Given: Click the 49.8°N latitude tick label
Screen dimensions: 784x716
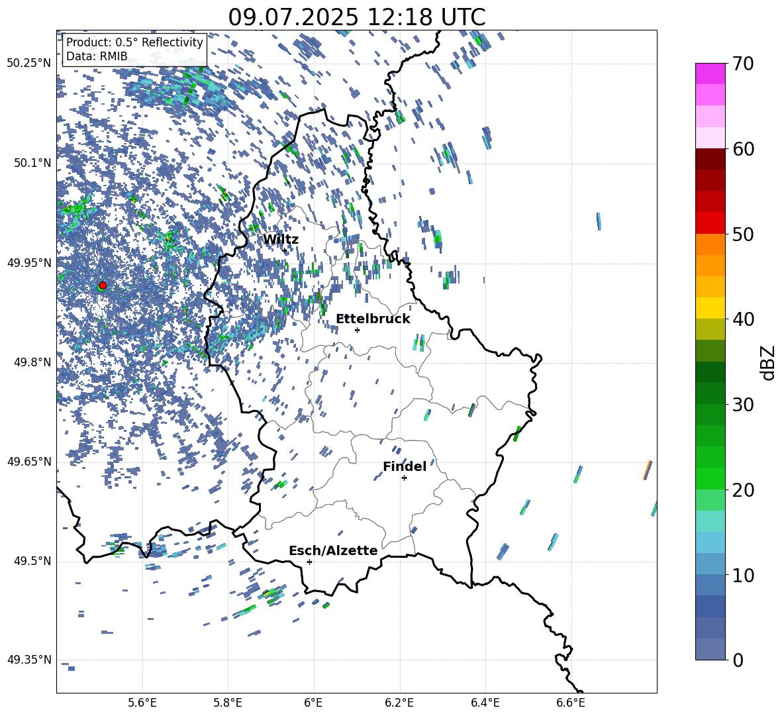Looking at the screenshot, I should click(32, 362).
